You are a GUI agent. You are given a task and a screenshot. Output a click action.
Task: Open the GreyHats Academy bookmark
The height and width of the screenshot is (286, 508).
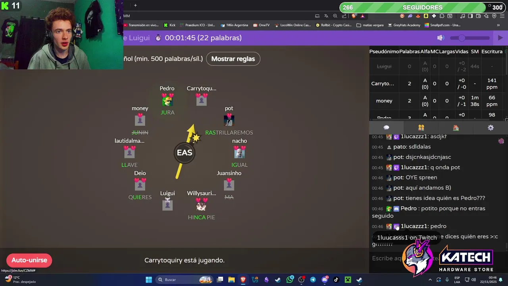404,25
